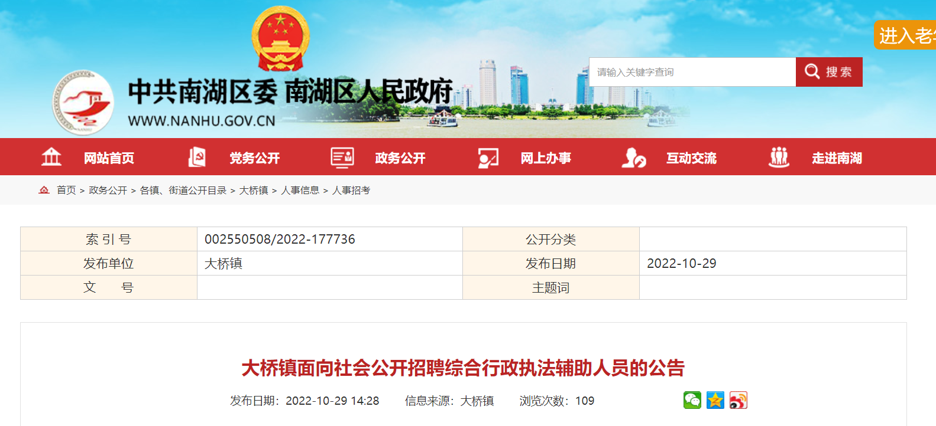Share the notice via QZone star icon
This screenshot has height=426, width=936.
pyautogui.click(x=715, y=400)
